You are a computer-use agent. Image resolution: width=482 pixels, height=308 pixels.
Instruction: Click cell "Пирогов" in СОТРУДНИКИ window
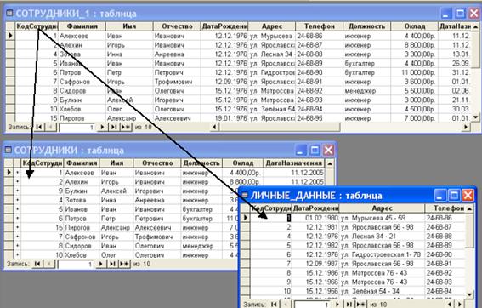82,228
